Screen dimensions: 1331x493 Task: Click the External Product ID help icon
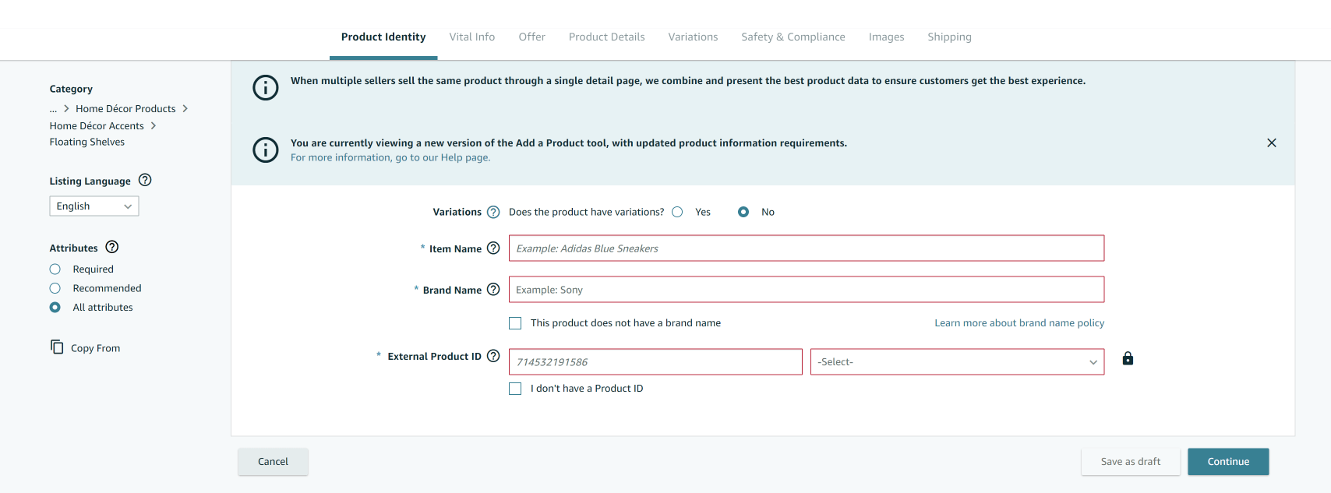click(493, 356)
